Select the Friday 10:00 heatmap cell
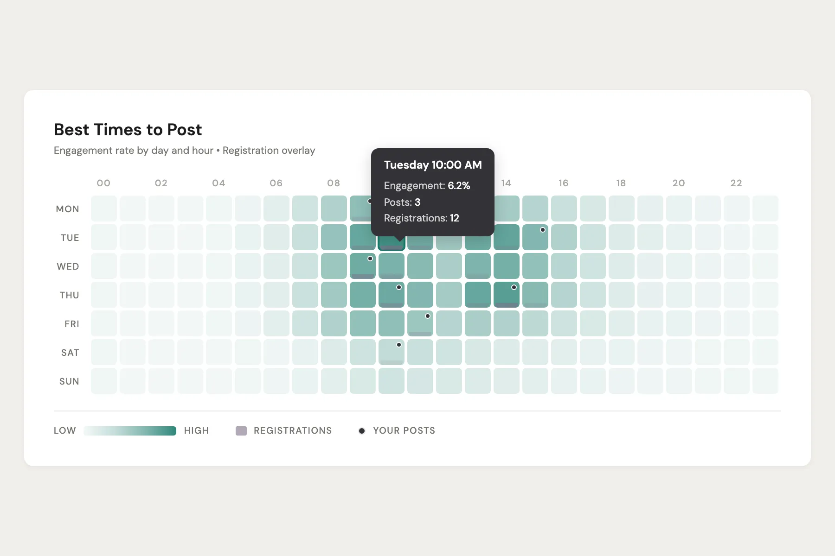835x556 pixels. (392, 323)
